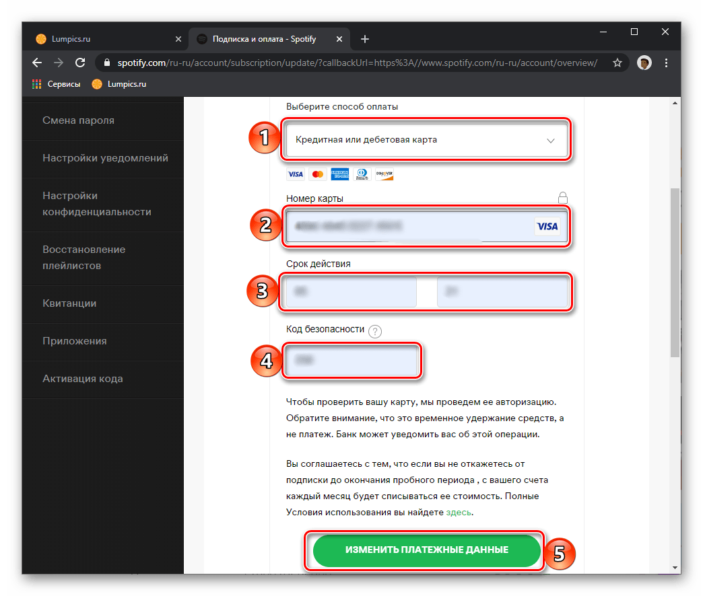Viewport: 703px width, 596px height.
Task: Click the page vertical scrollbar thumb
Action: point(675,269)
